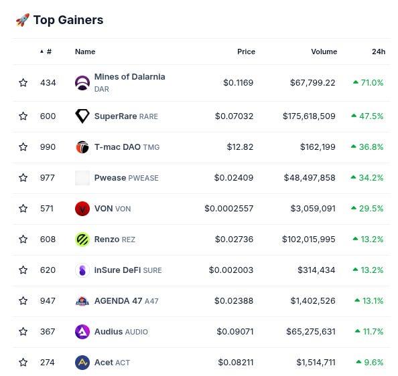Click the SuperRare diamond logo

[82, 116]
